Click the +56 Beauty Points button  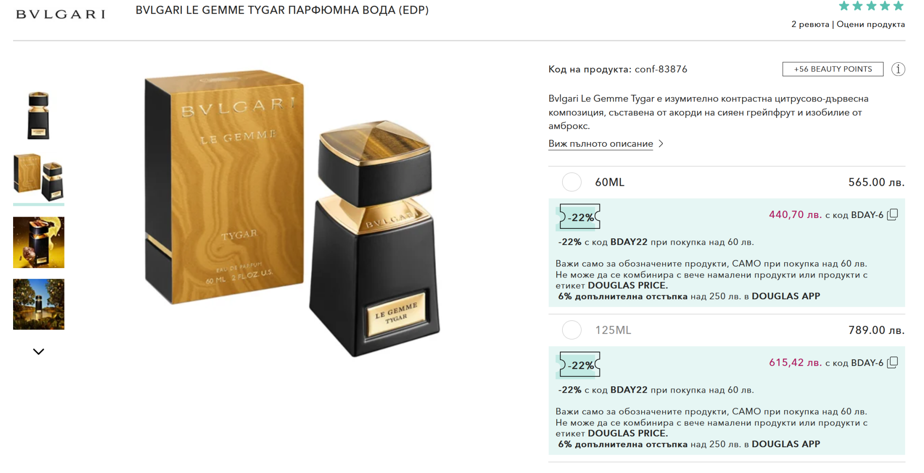coord(833,69)
